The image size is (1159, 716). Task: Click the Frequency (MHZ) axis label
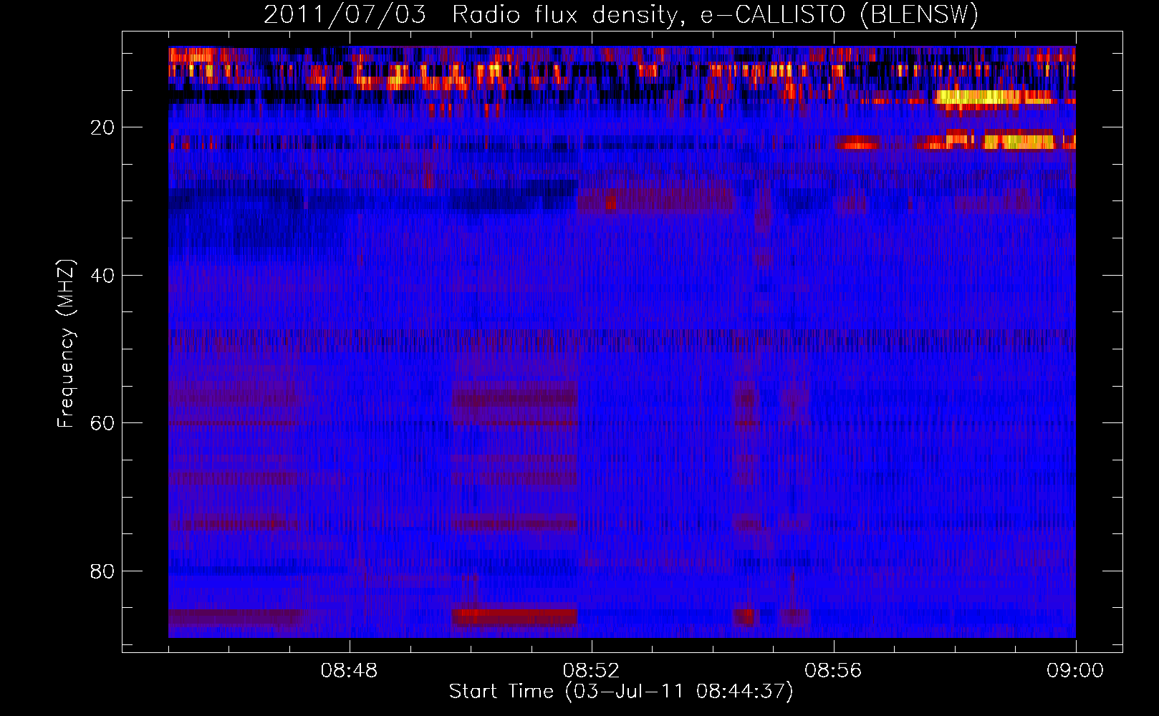pyautogui.click(x=66, y=344)
